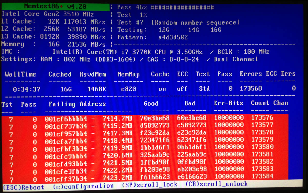Click the WallTime value 0:34:37
308x193 pixels.
pyautogui.click(x=27, y=90)
